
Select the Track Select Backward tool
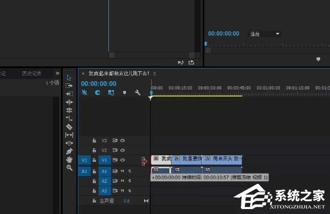tap(69, 94)
